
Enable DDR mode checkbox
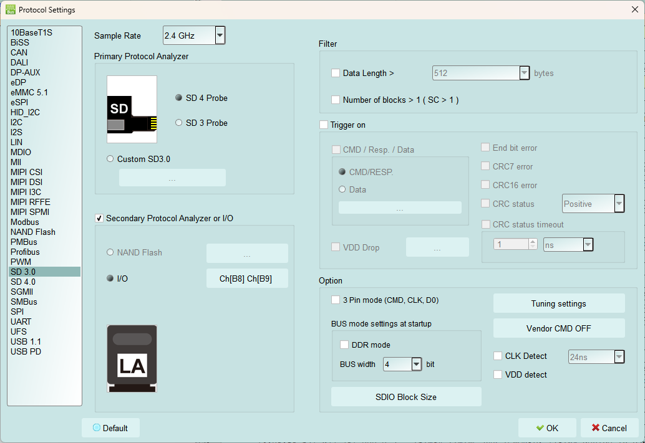pyautogui.click(x=344, y=345)
